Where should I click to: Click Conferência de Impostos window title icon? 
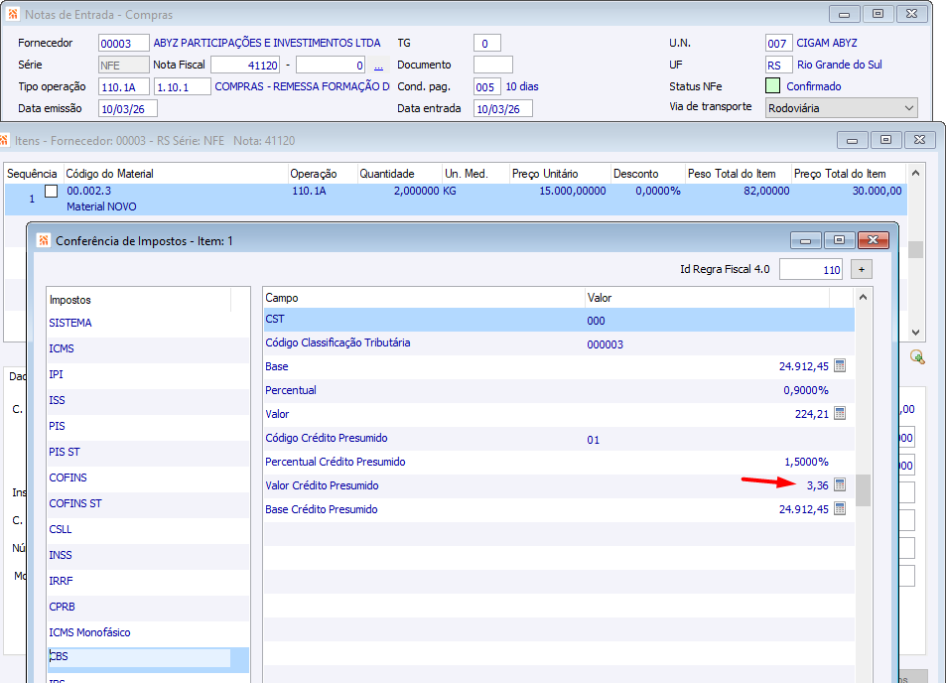pyautogui.click(x=44, y=240)
